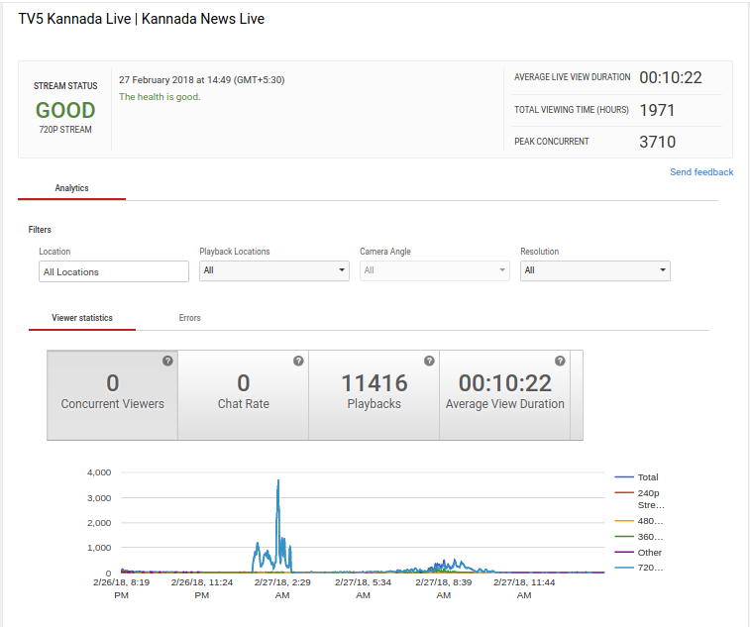Image resolution: width=750 pixels, height=627 pixels.
Task: Expand the Playback Locations dropdown
Action: point(274,270)
